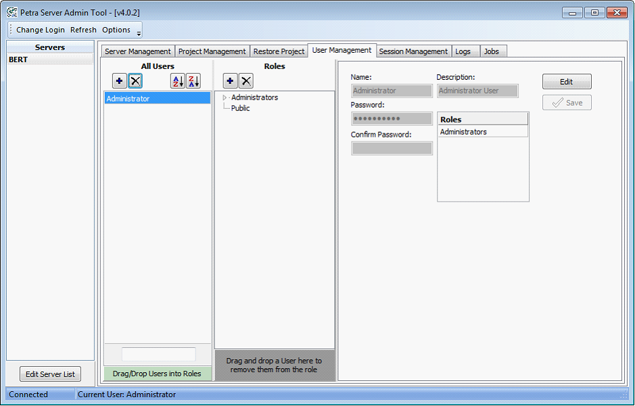
Task: Add a new role with plus icon
Action: (230, 81)
